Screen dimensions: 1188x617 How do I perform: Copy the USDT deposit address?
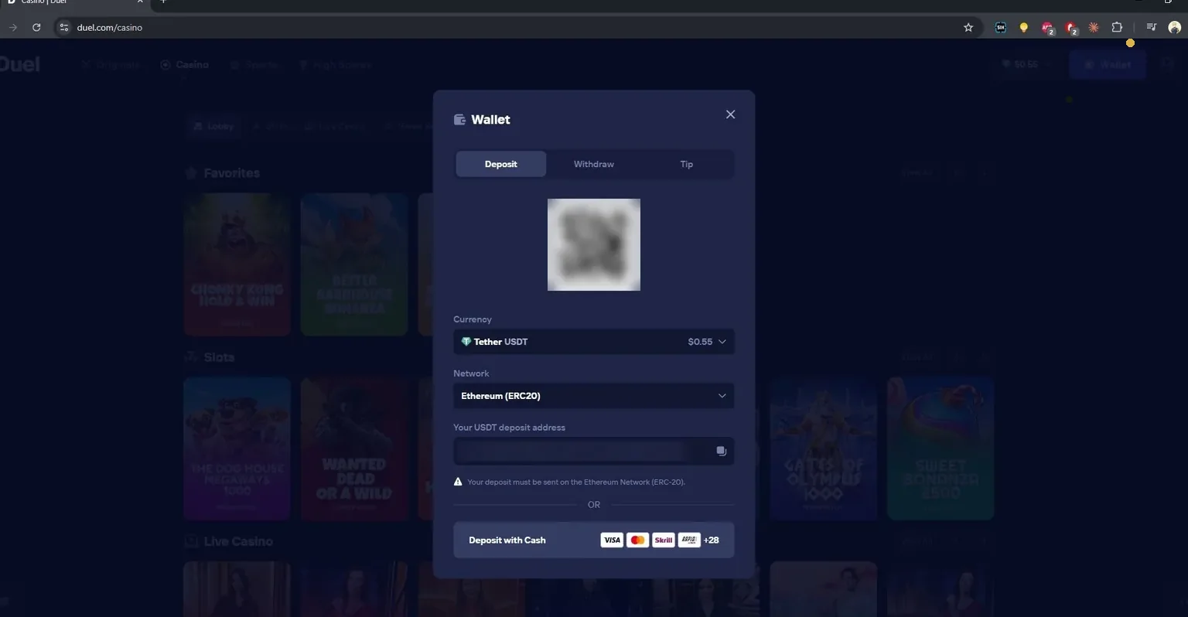click(x=721, y=451)
